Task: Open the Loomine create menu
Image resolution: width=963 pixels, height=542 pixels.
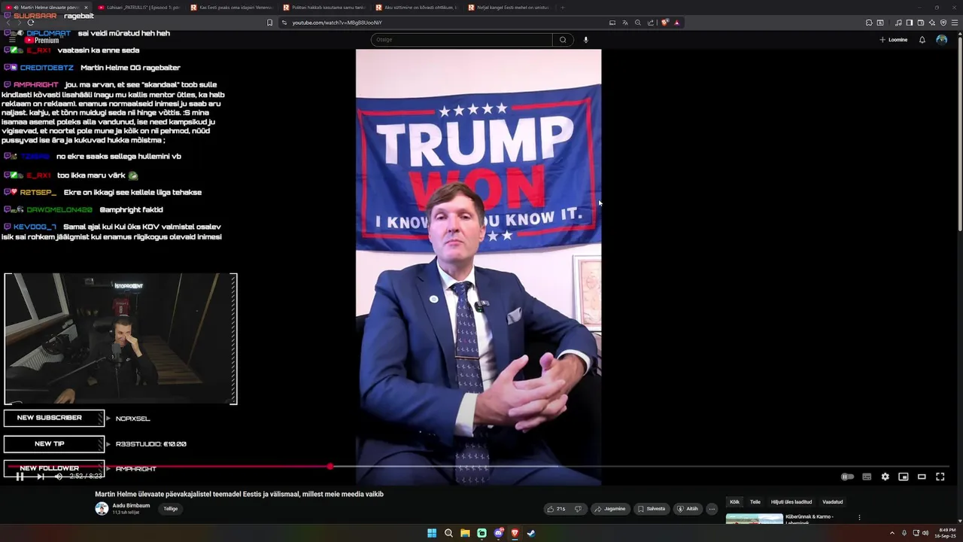Action: [893, 40]
